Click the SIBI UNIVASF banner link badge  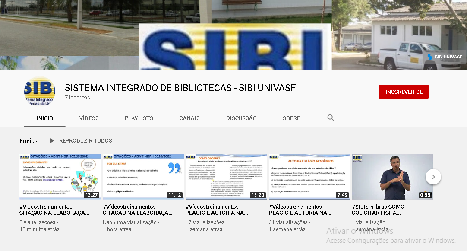pyautogui.click(x=444, y=57)
